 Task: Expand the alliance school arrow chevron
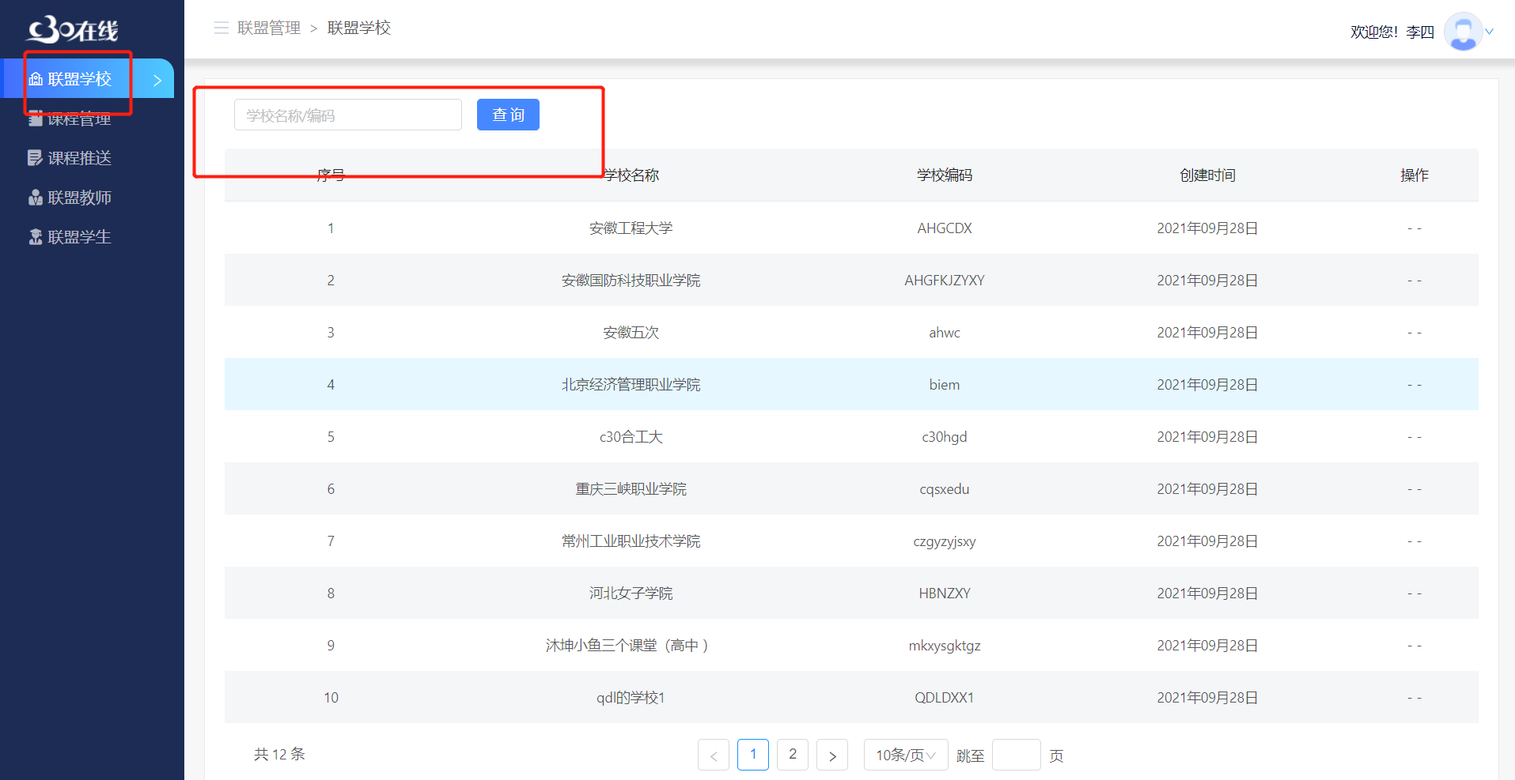click(x=157, y=80)
